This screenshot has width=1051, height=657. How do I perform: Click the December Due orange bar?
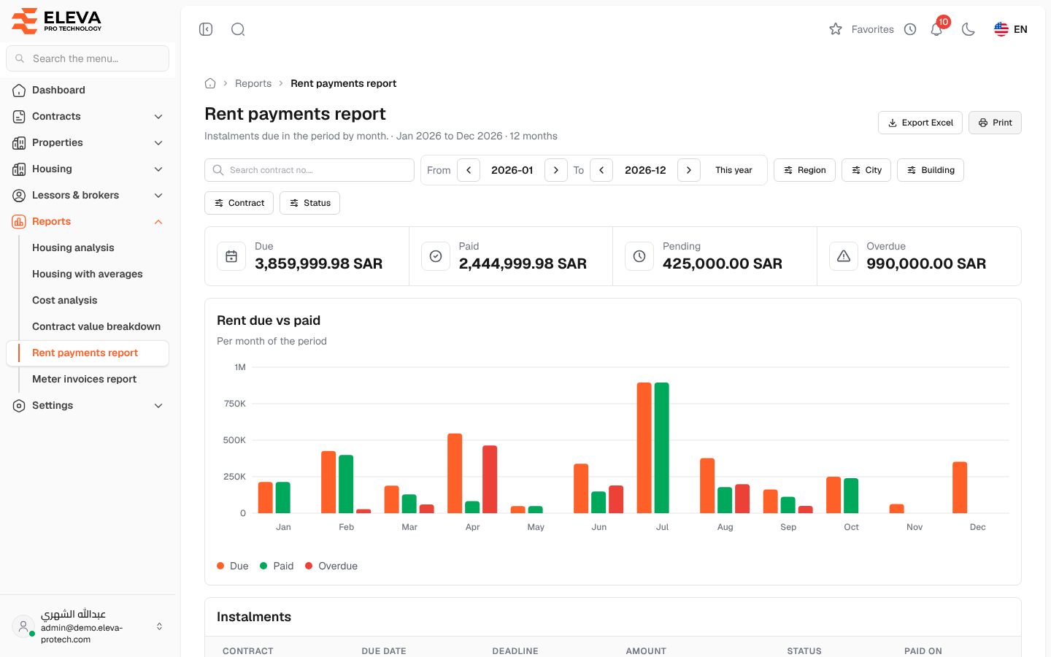pyautogui.click(x=960, y=488)
